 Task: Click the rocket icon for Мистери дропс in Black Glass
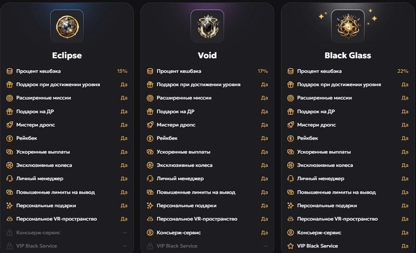pos(291,125)
